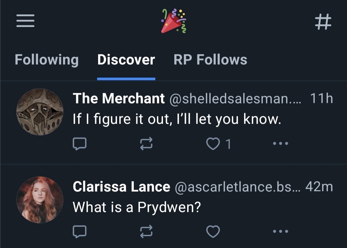Like The Merchant's post
This screenshot has height=248, width=347.
point(213,144)
